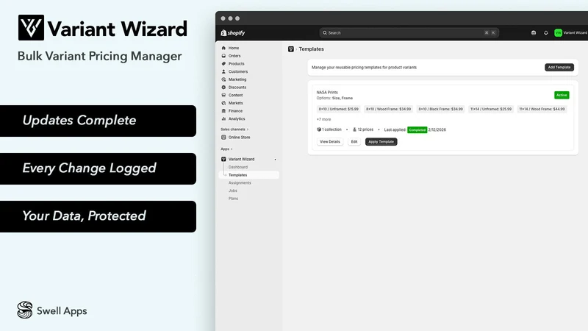Viewport: 588px width, 331px height.
Task: Go to Orders in the sidebar
Action: coord(234,56)
